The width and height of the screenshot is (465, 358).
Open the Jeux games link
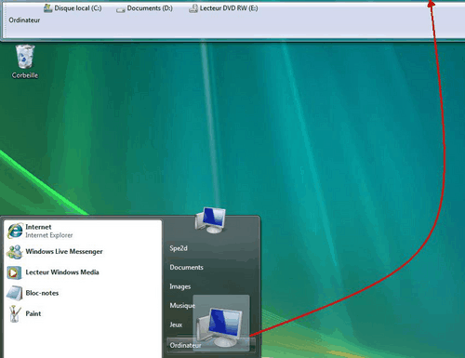176,325
